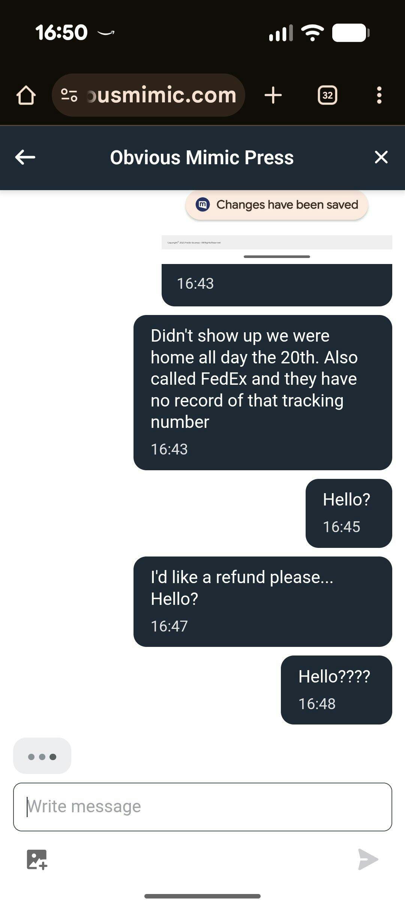The height and width of the screenshot is (909, 405).
Task: Go back with the chat arrow
Action: click(25, 157)
